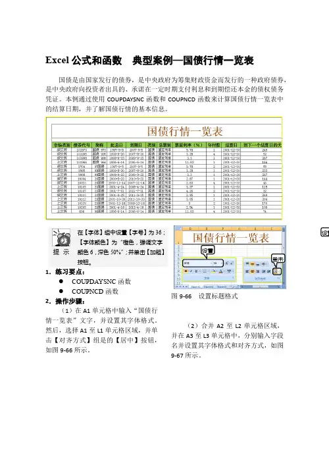Click the '到期日' table header

pos(136,145)
